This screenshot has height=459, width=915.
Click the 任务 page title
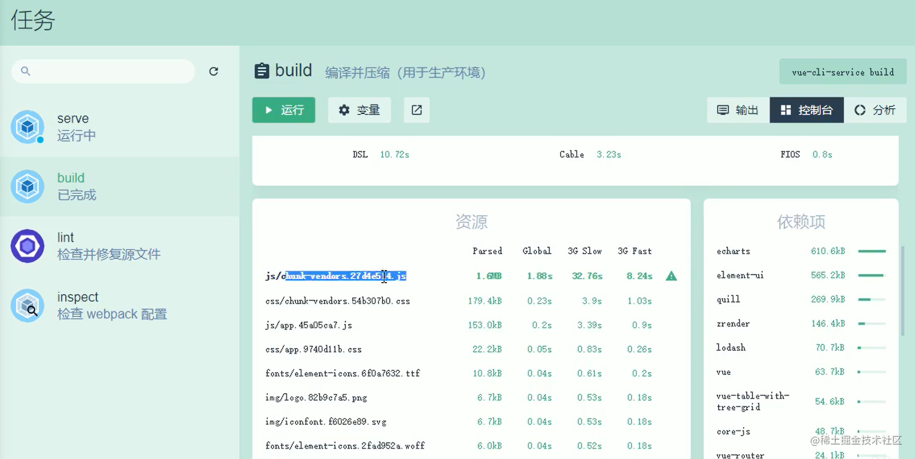33,21
